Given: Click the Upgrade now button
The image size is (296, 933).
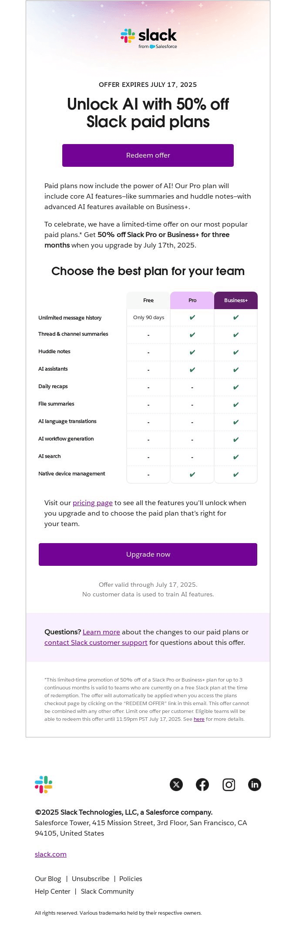Looking at the screenshot, I should [148, 554].
